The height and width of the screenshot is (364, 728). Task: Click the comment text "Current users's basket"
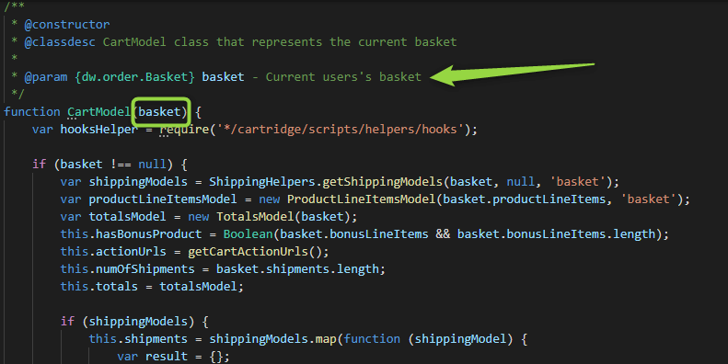pos(343,77)
